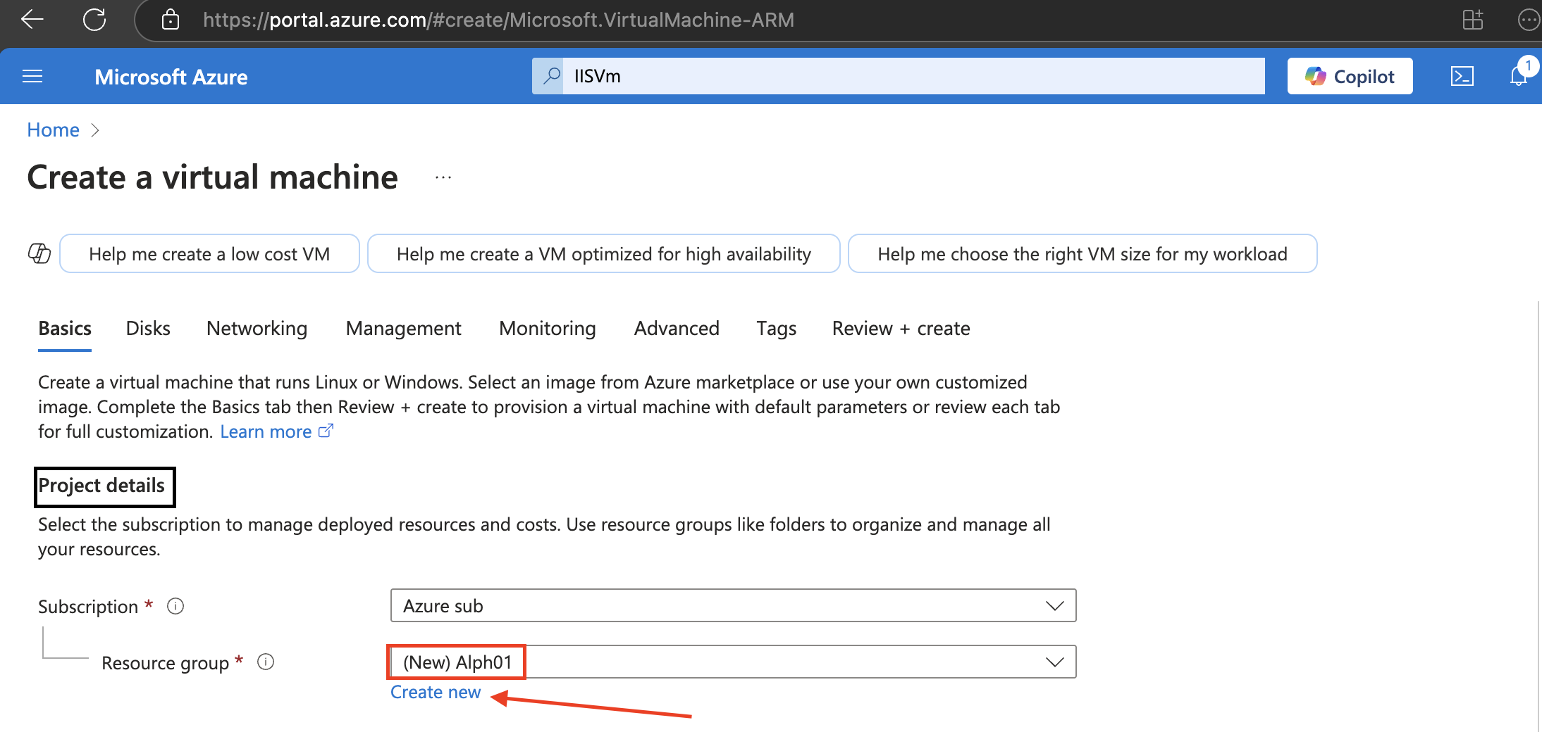Open the Learn more link
The image size is (1542, 732).
click(x=266, y=431)
